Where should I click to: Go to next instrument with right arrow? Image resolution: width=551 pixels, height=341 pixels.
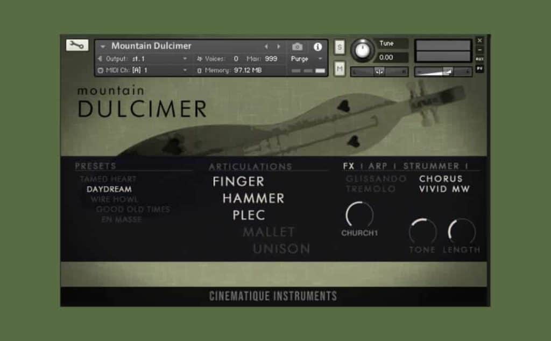click(x=278, y=47)
